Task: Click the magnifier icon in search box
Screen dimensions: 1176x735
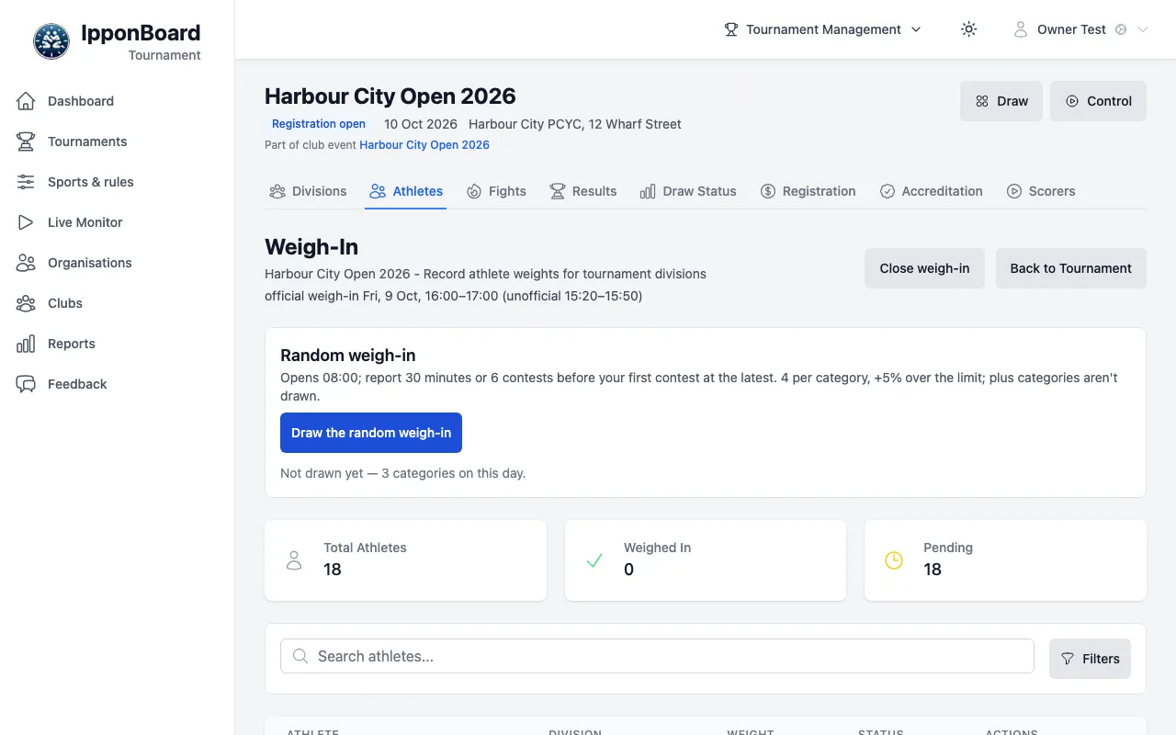Action: click(x=300, y=656)
